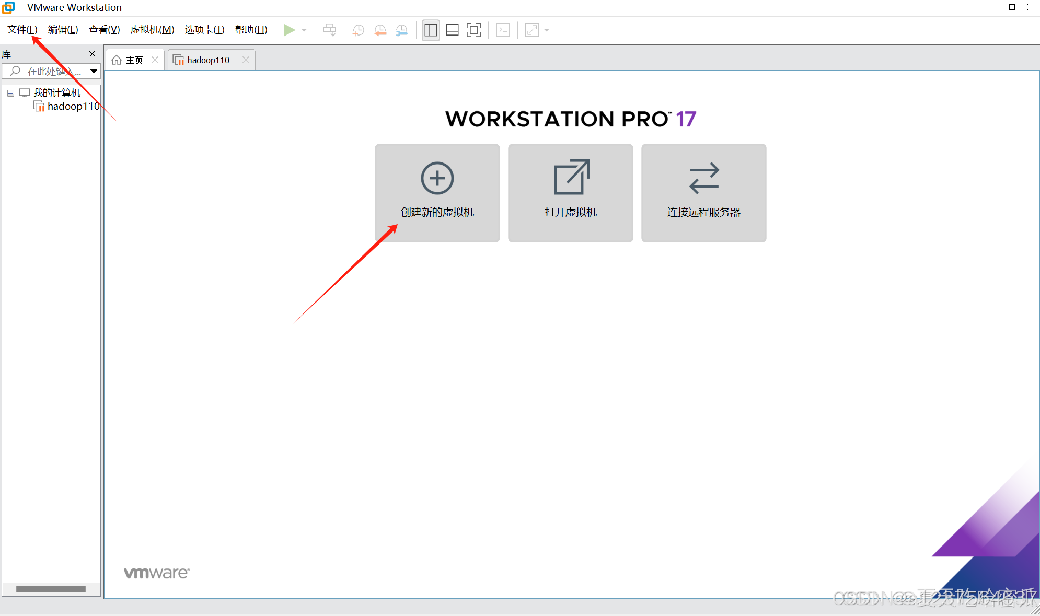The image size is (1040, 616).
Task: Close the 库 library panel
Action: pos(92,54)
